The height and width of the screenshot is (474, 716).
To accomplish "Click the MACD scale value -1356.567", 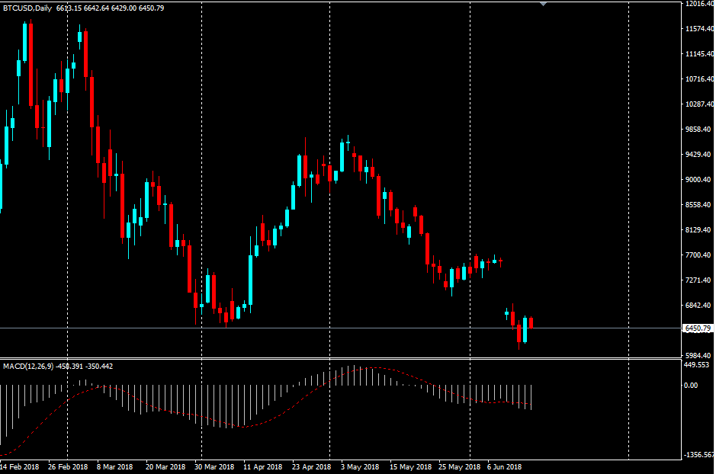I will tap(699, 455).
